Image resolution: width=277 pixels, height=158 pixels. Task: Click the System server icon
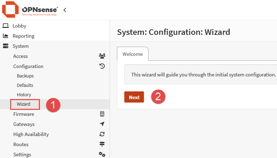[6, 46]
